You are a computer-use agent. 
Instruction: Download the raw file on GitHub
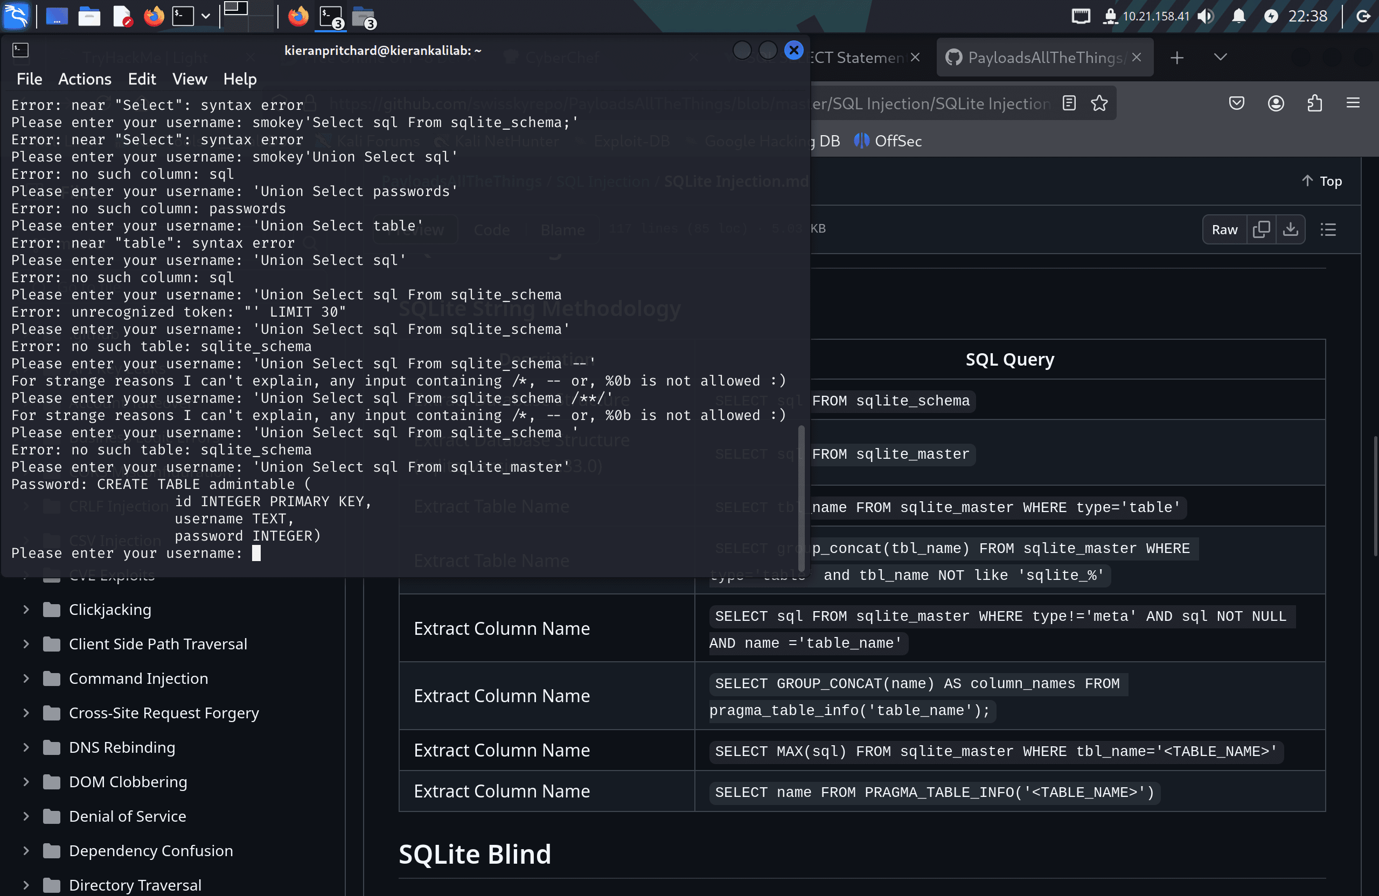click(x=1290, y=229)
